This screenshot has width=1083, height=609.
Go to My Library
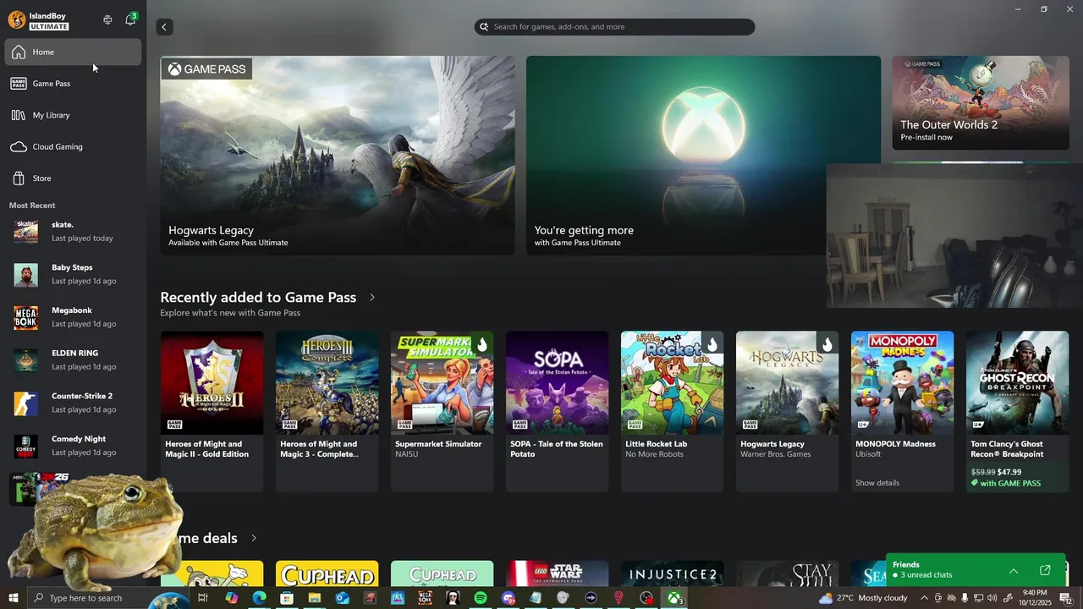73,115
